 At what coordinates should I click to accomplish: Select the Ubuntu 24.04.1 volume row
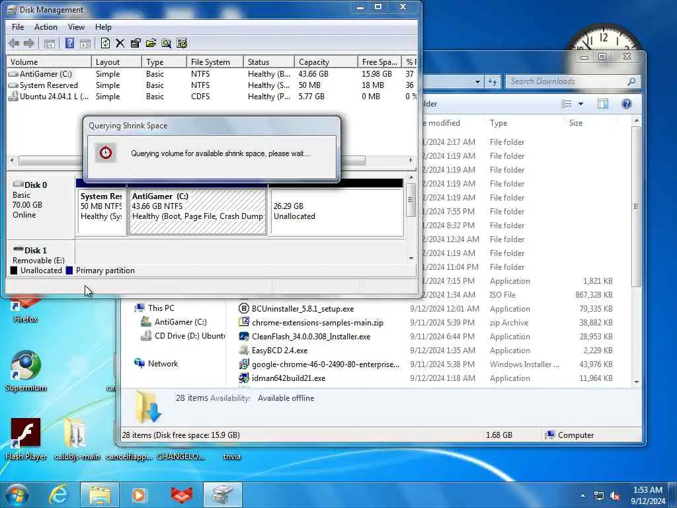[212, 97]
